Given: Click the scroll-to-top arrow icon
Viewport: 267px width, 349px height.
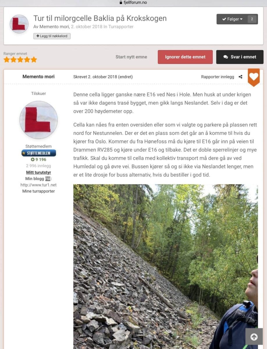Looking at the screenshot, I should [x=254, y=337].
